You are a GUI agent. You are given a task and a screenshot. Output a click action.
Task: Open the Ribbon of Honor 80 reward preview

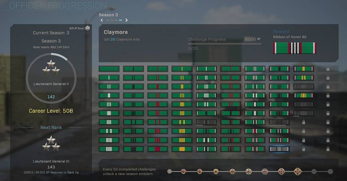click(x=295, y=48)
